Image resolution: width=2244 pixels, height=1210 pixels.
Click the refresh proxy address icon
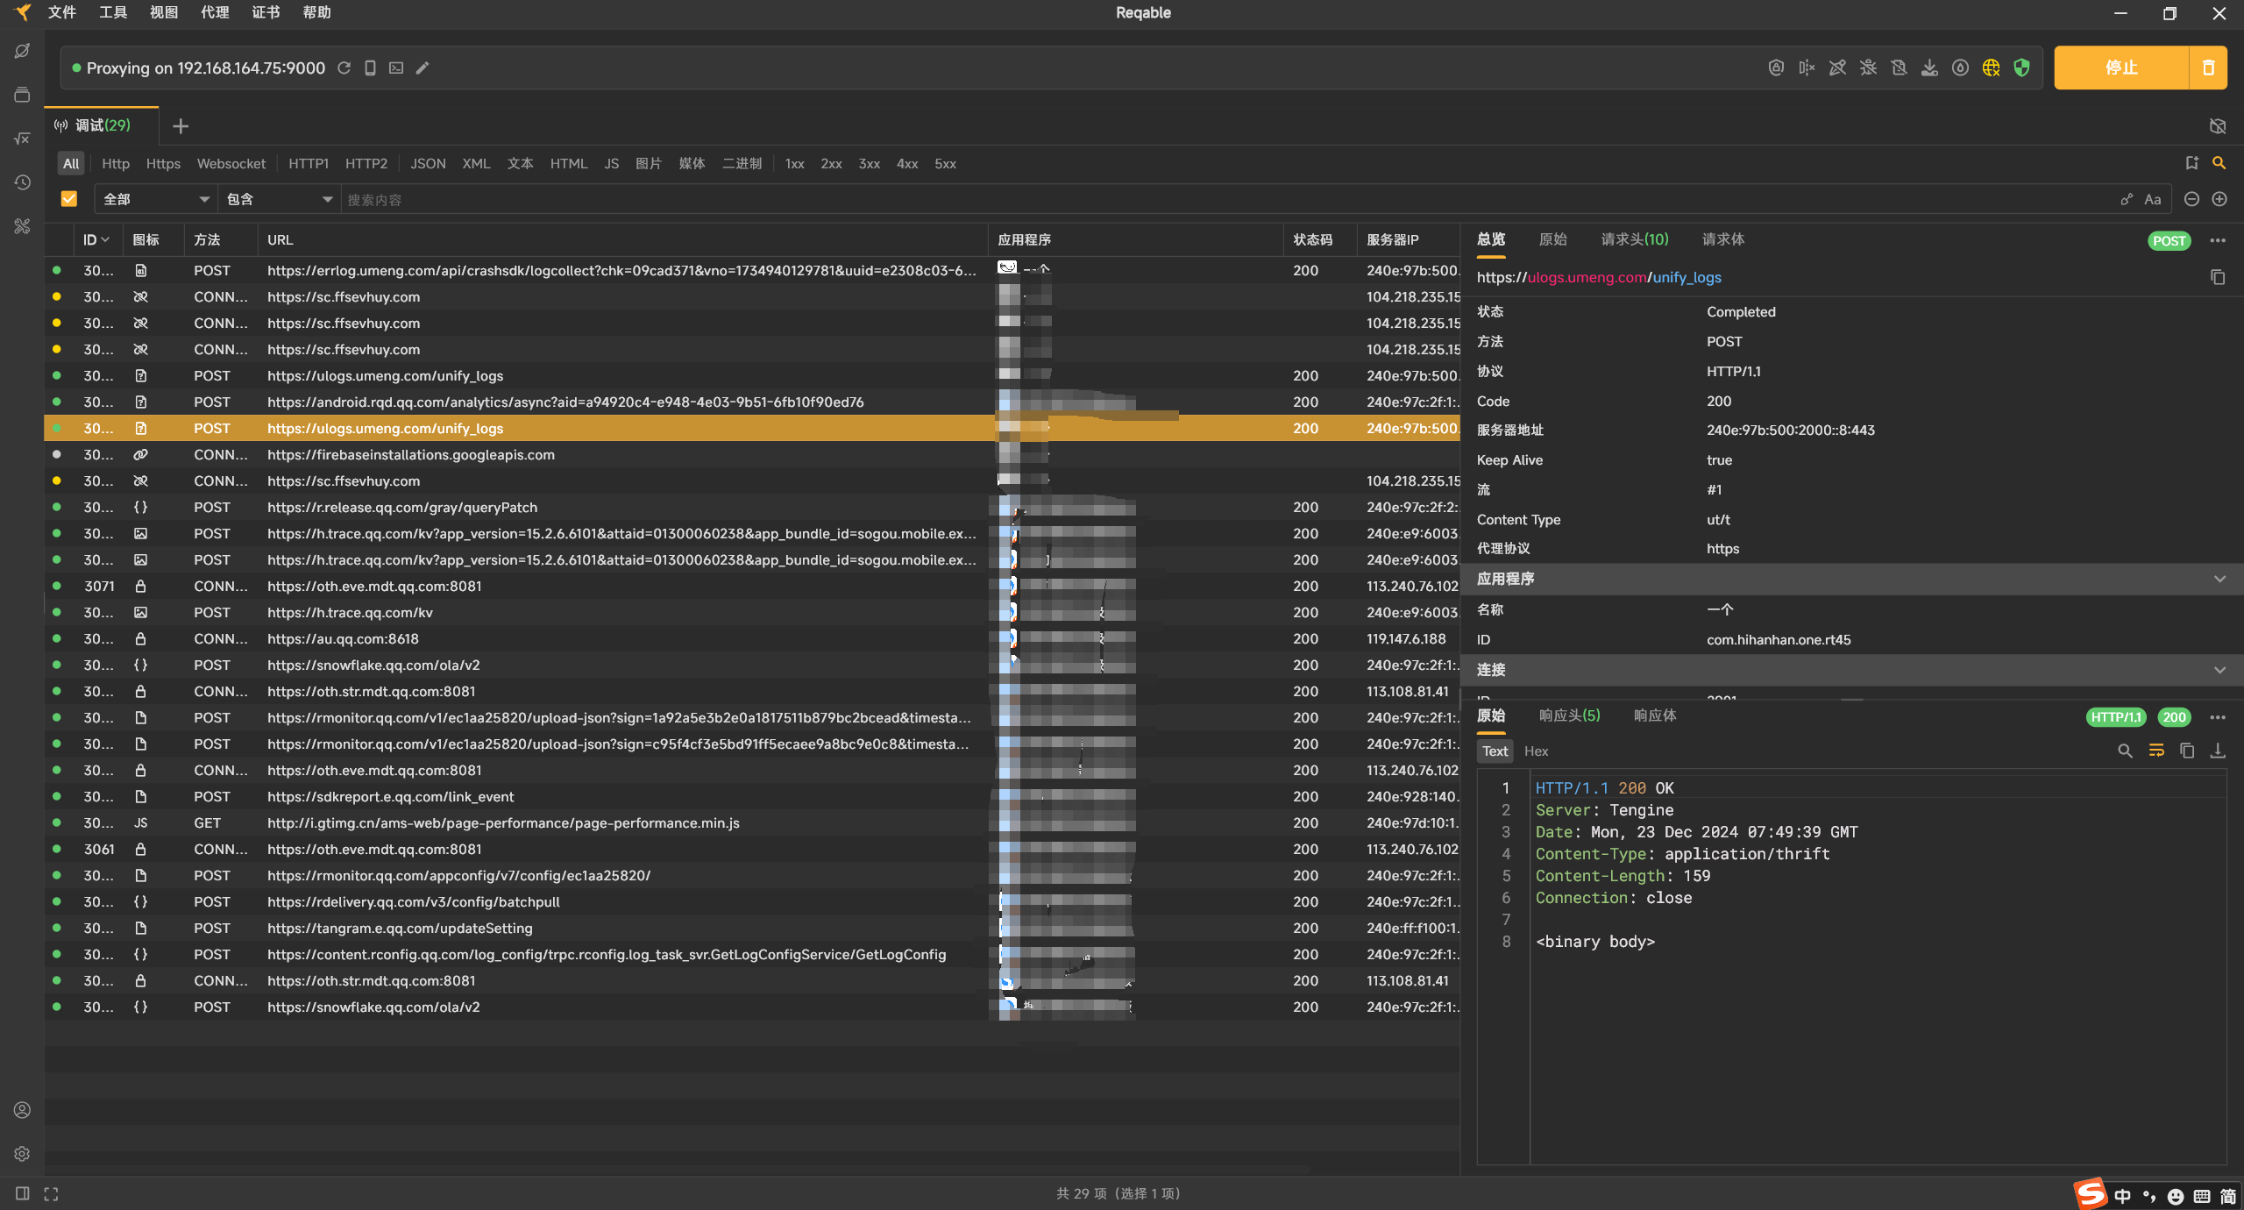(344, 68)
